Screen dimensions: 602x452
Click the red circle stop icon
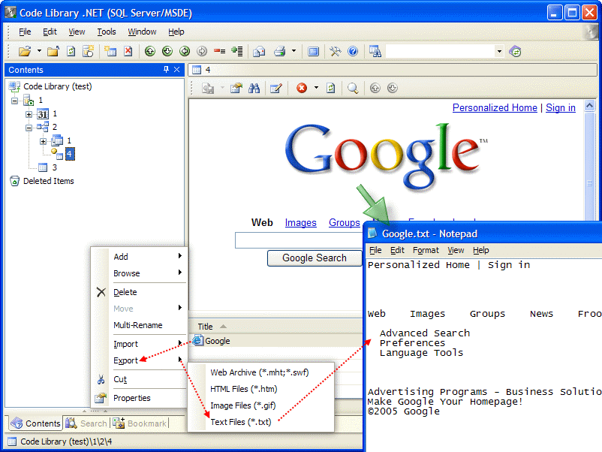pyautogui.click(x=302, y=88)
